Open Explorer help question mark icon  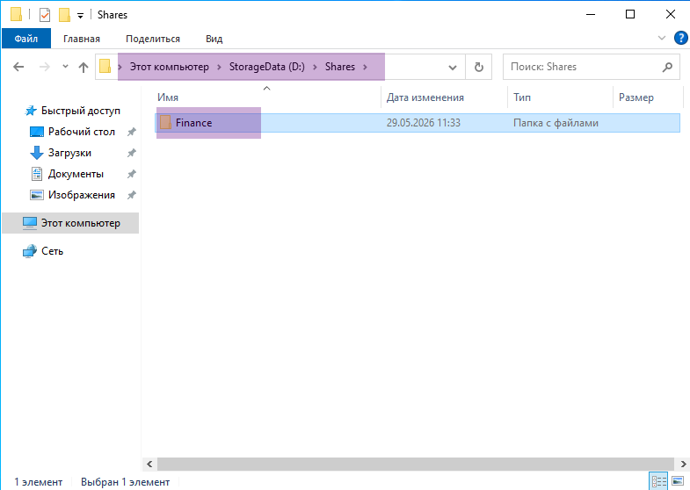[x=680, y=39]
